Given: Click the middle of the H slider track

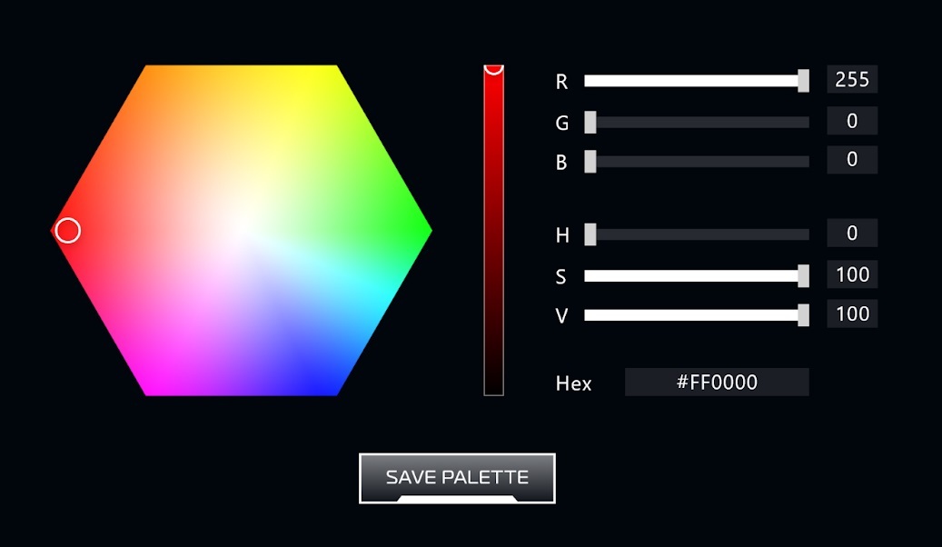Looking at the screenshot, I should click(697, 234).
